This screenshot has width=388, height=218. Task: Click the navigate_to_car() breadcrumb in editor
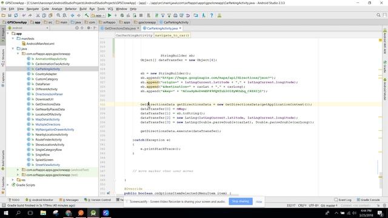tap(172, 35)
